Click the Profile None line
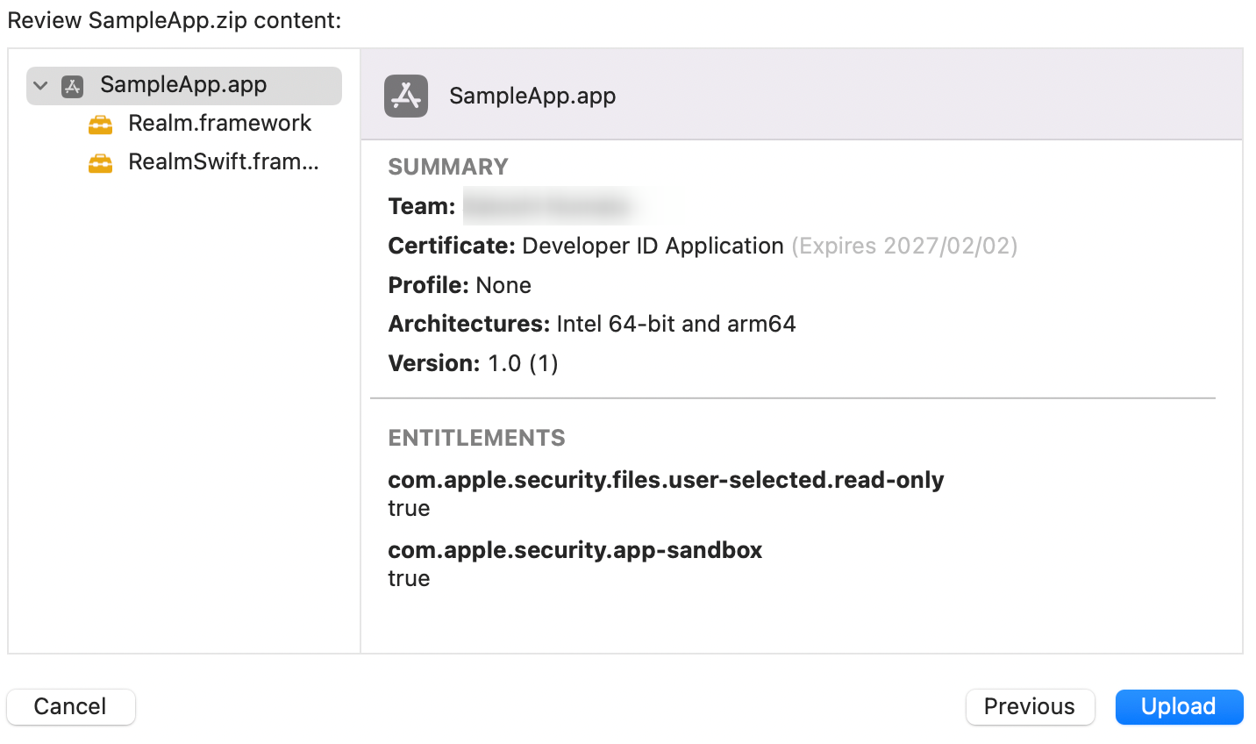1256x744 pixels. (460, 285)
